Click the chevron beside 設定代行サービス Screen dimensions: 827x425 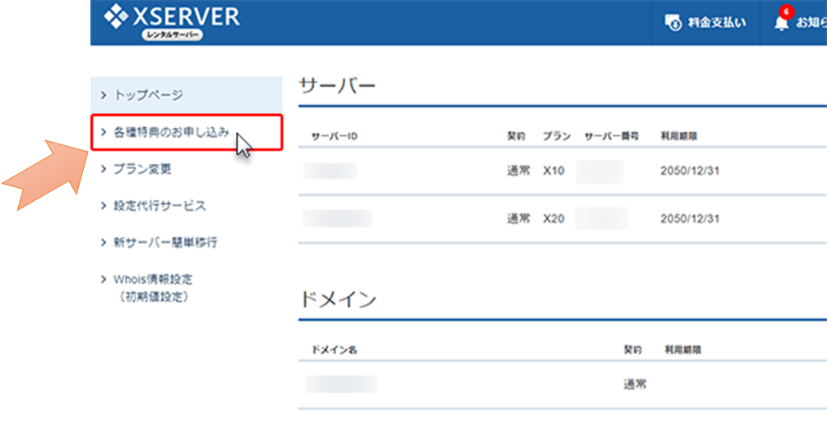click(x=103, y=206)
